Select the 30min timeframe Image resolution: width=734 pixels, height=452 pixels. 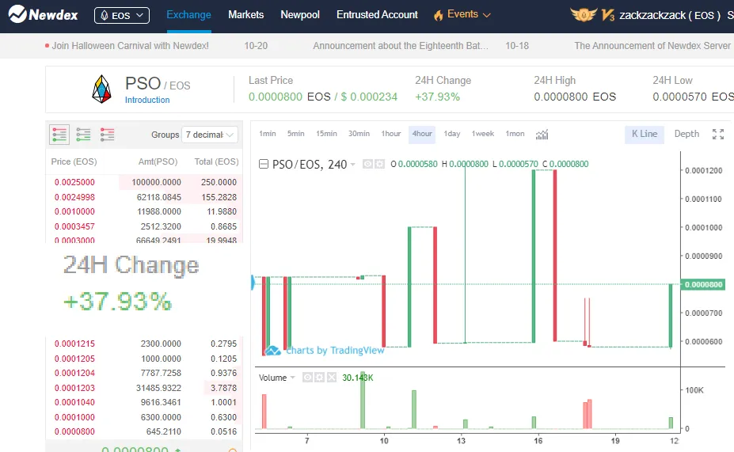point(359,134)
